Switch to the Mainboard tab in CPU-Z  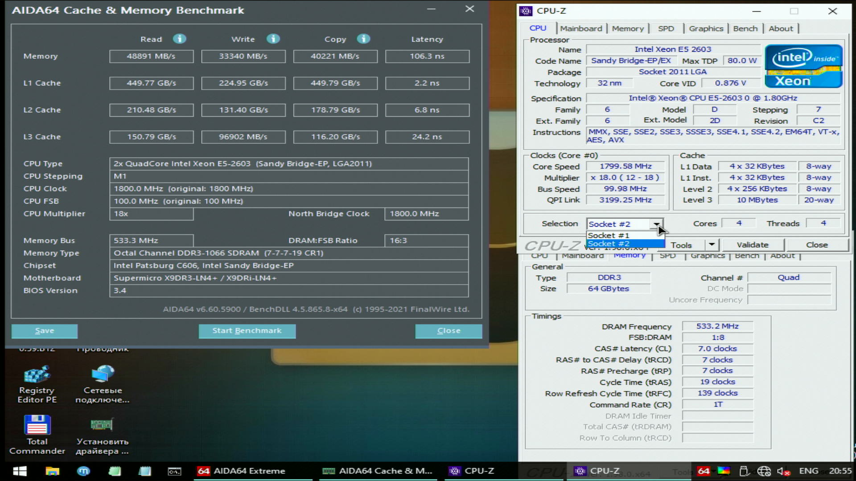pyautogui.click(x=580, y=29)
